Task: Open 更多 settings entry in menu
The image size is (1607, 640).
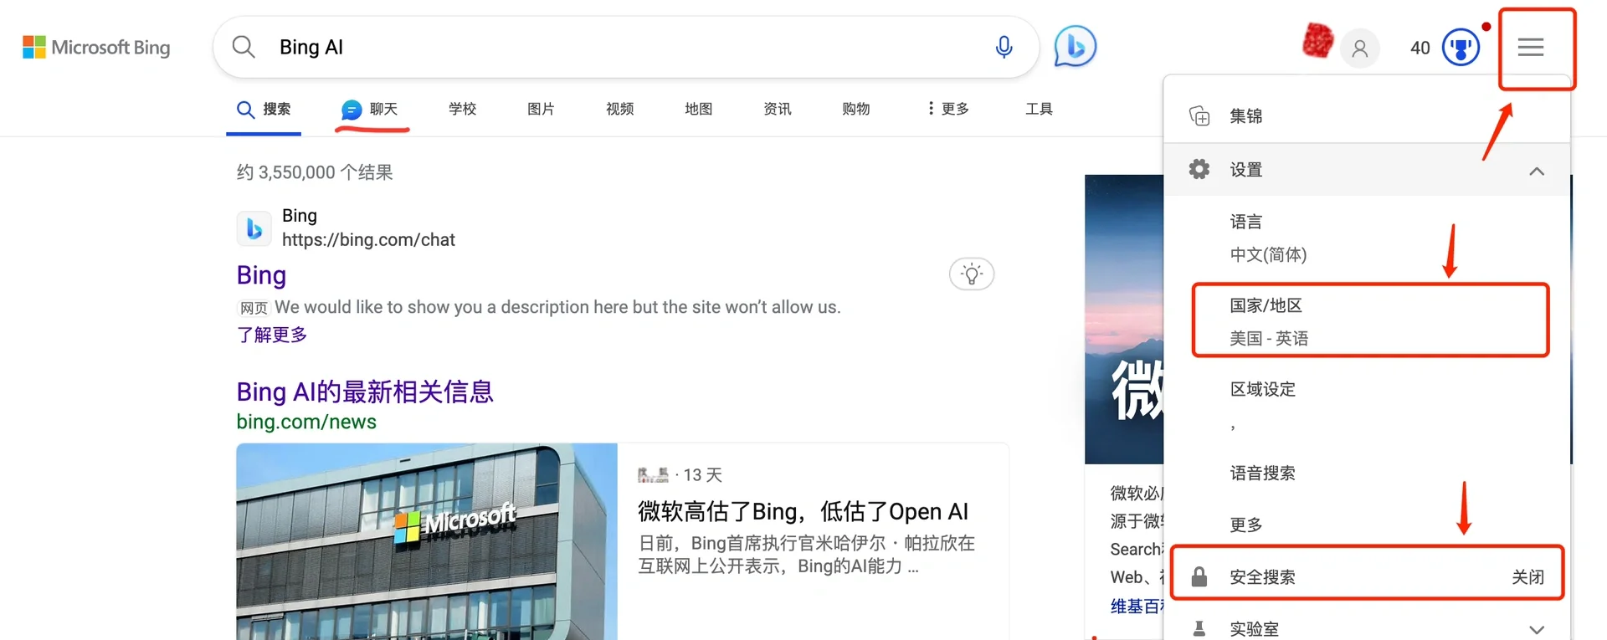Action: point(1366,524)
